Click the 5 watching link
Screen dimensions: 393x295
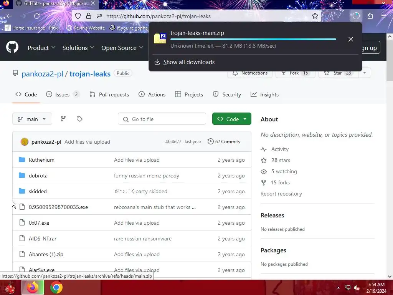pyautogui.click(x=284, y=171)
